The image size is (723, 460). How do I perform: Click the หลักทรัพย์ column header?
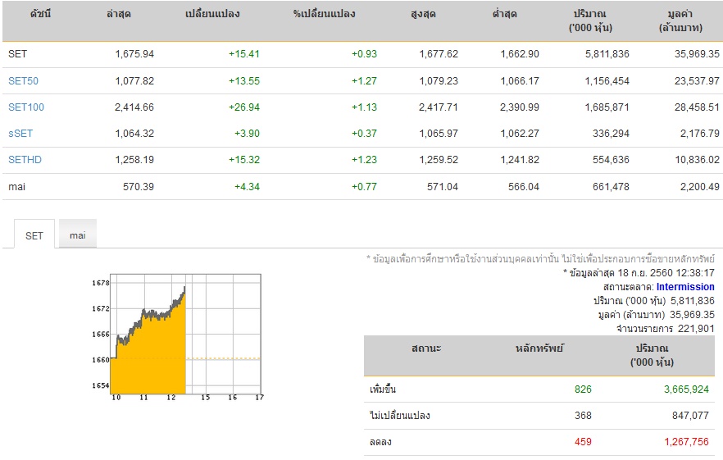[x=539, y=348]
